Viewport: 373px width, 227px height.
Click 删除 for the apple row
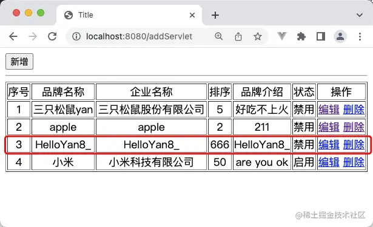(x=354, y=127)
